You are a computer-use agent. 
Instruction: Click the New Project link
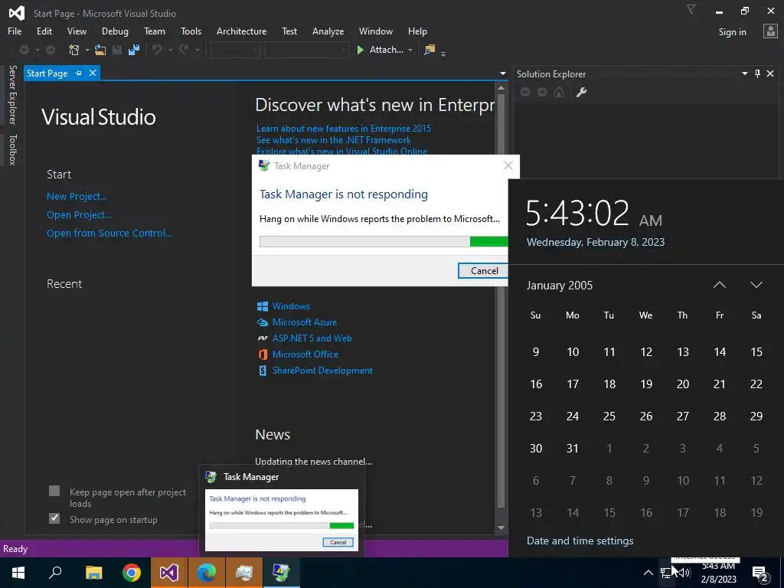click(x=77, y=197)
